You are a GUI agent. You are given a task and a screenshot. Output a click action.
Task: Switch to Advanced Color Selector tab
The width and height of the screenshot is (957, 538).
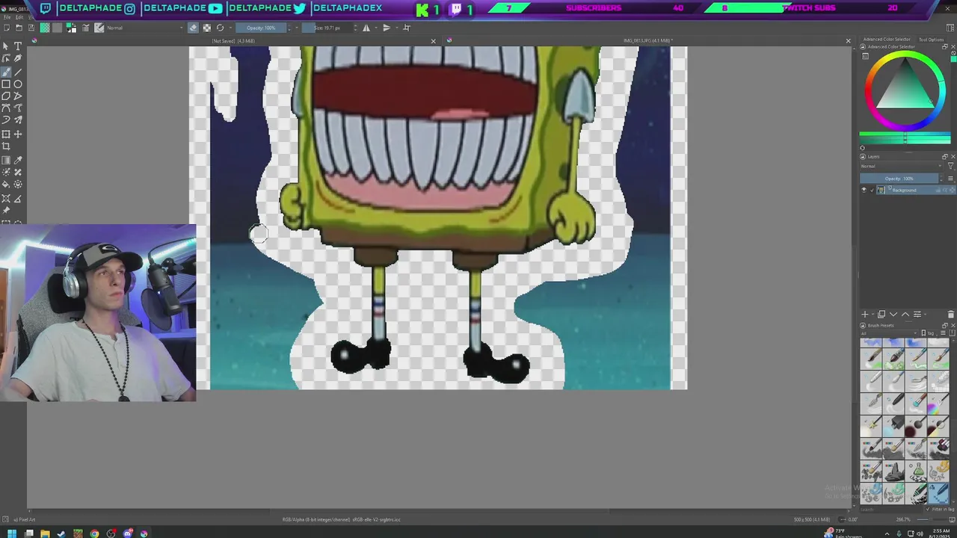coord(886,39)
